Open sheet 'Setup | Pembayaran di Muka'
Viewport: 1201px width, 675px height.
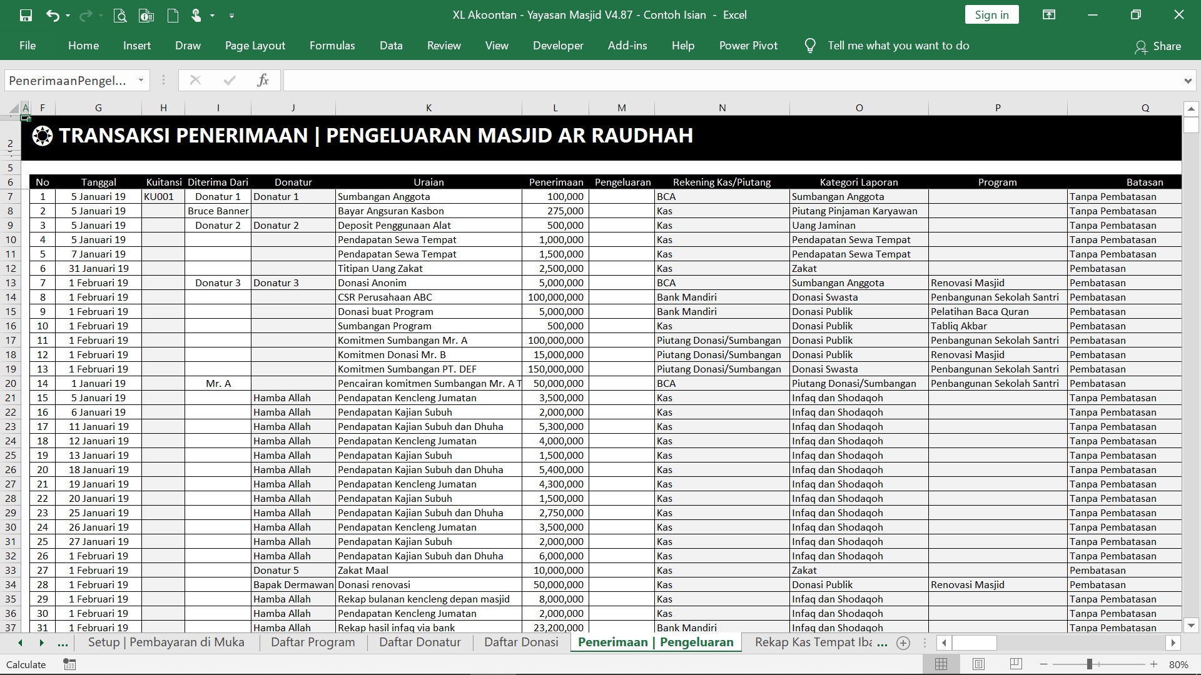[166, 642]
